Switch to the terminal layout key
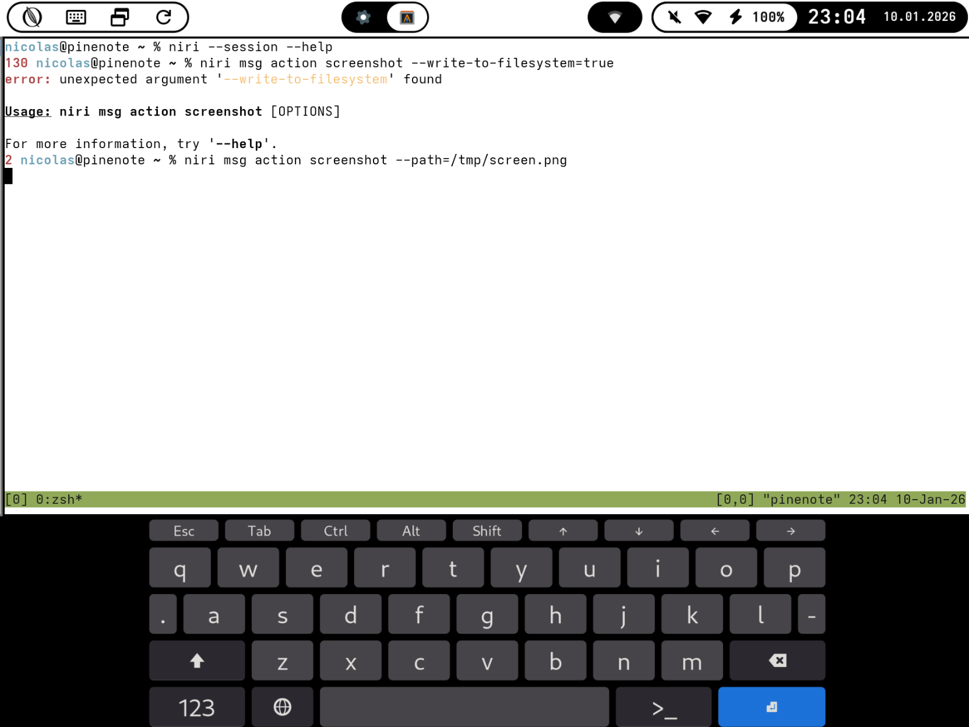The width and height of the screenshot is (969, 727). pyautogui.click(x=663, y=707)
